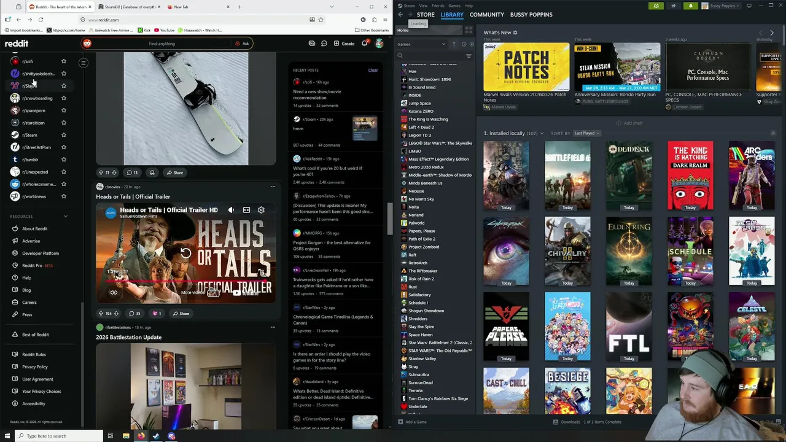786x442 pixels.
Task: Go back in Steam navigation
Action: (400, 14)
